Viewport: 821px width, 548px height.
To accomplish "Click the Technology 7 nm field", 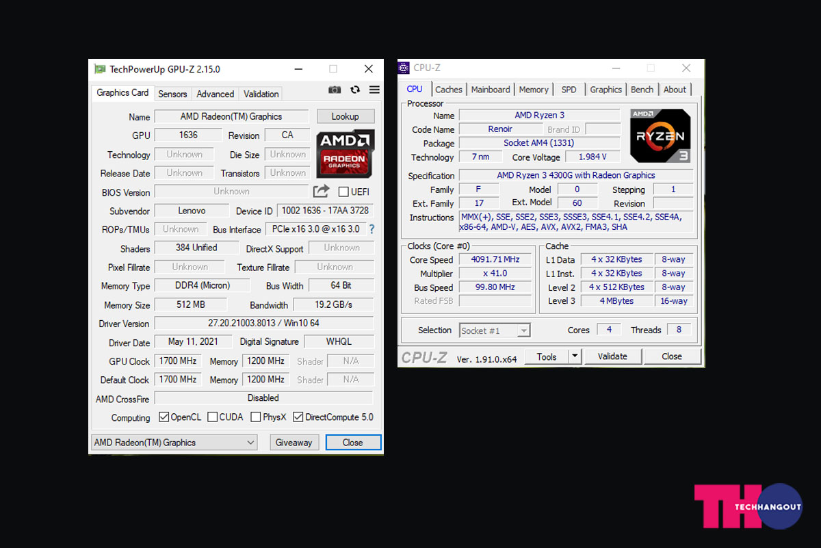I will (481, 157).
